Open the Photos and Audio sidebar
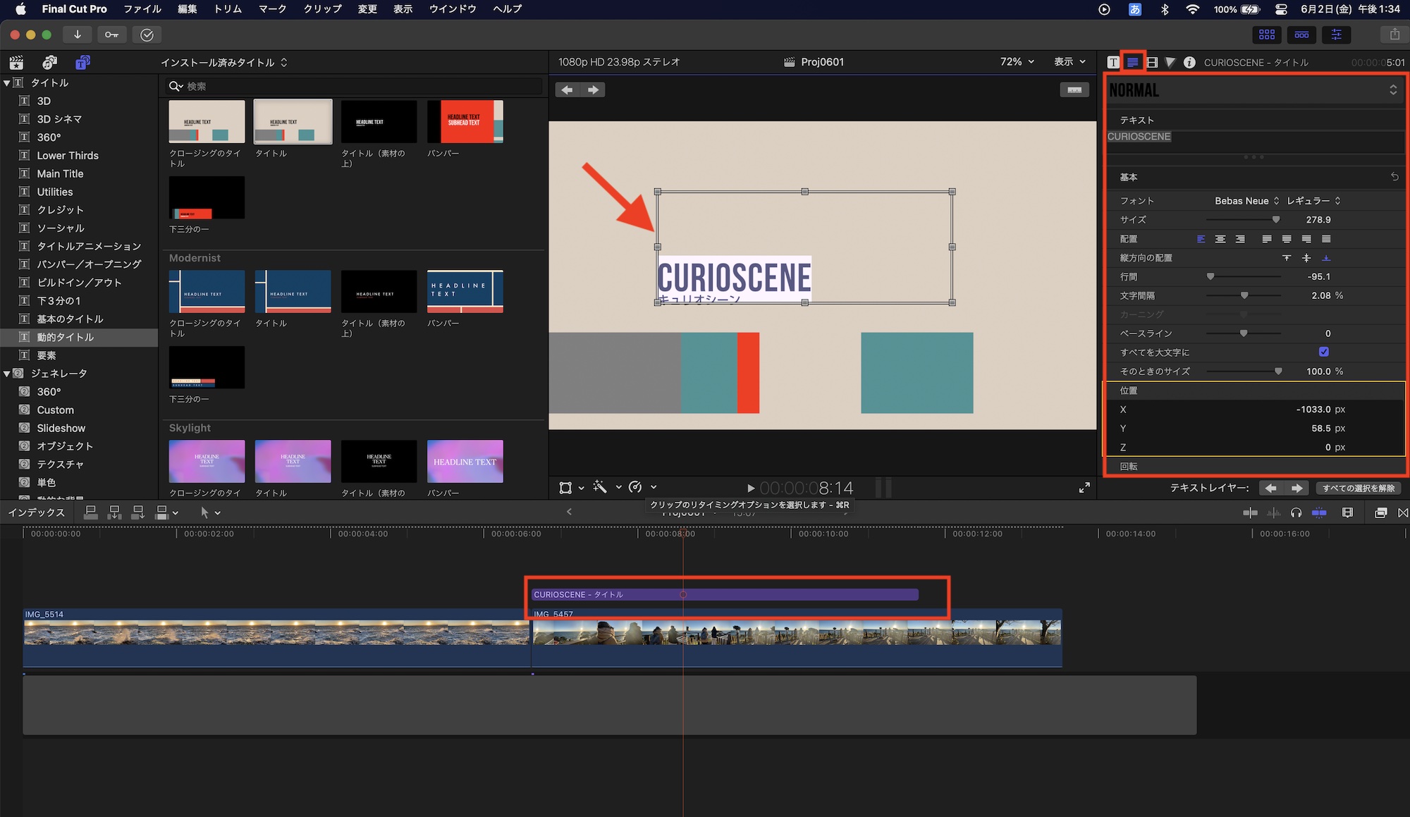Screen dimensions: 1410x817 (49, 63)
